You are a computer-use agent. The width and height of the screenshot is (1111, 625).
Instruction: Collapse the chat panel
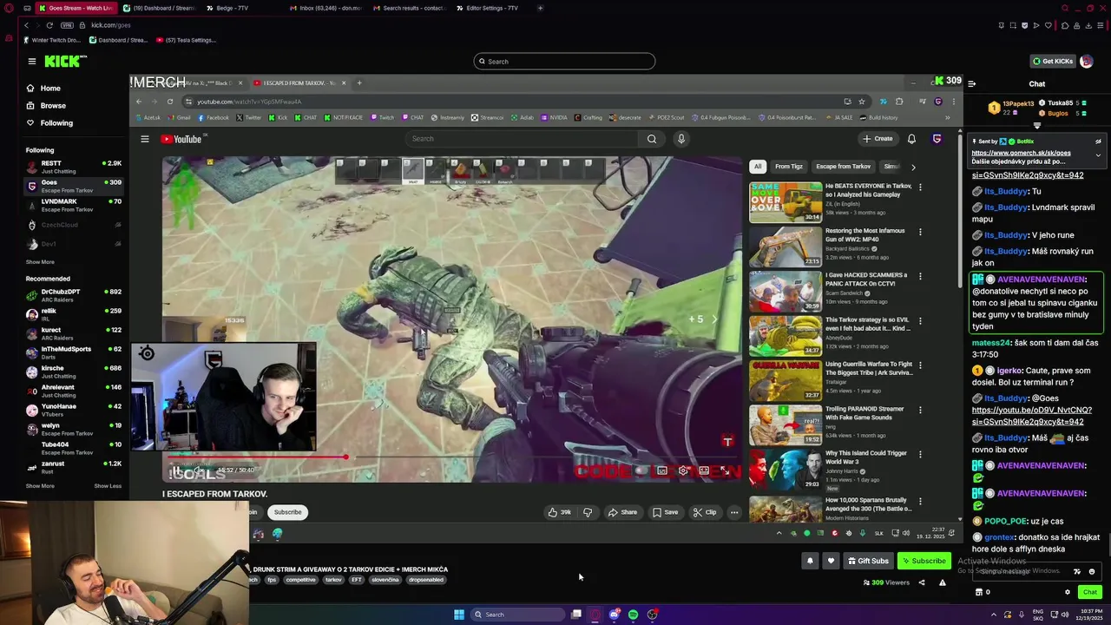point(971,84)
